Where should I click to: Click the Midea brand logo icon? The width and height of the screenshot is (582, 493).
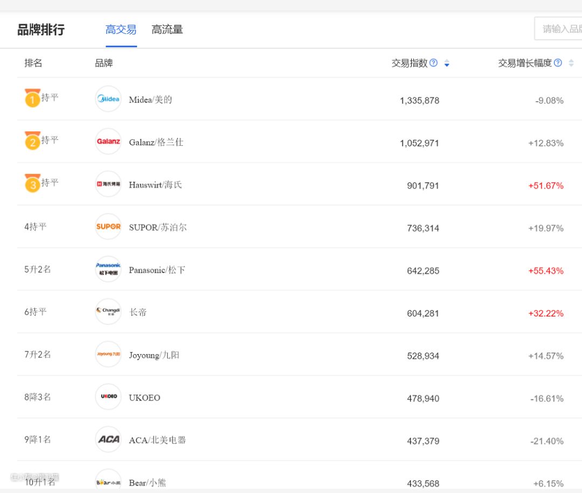tap(108, 99)
